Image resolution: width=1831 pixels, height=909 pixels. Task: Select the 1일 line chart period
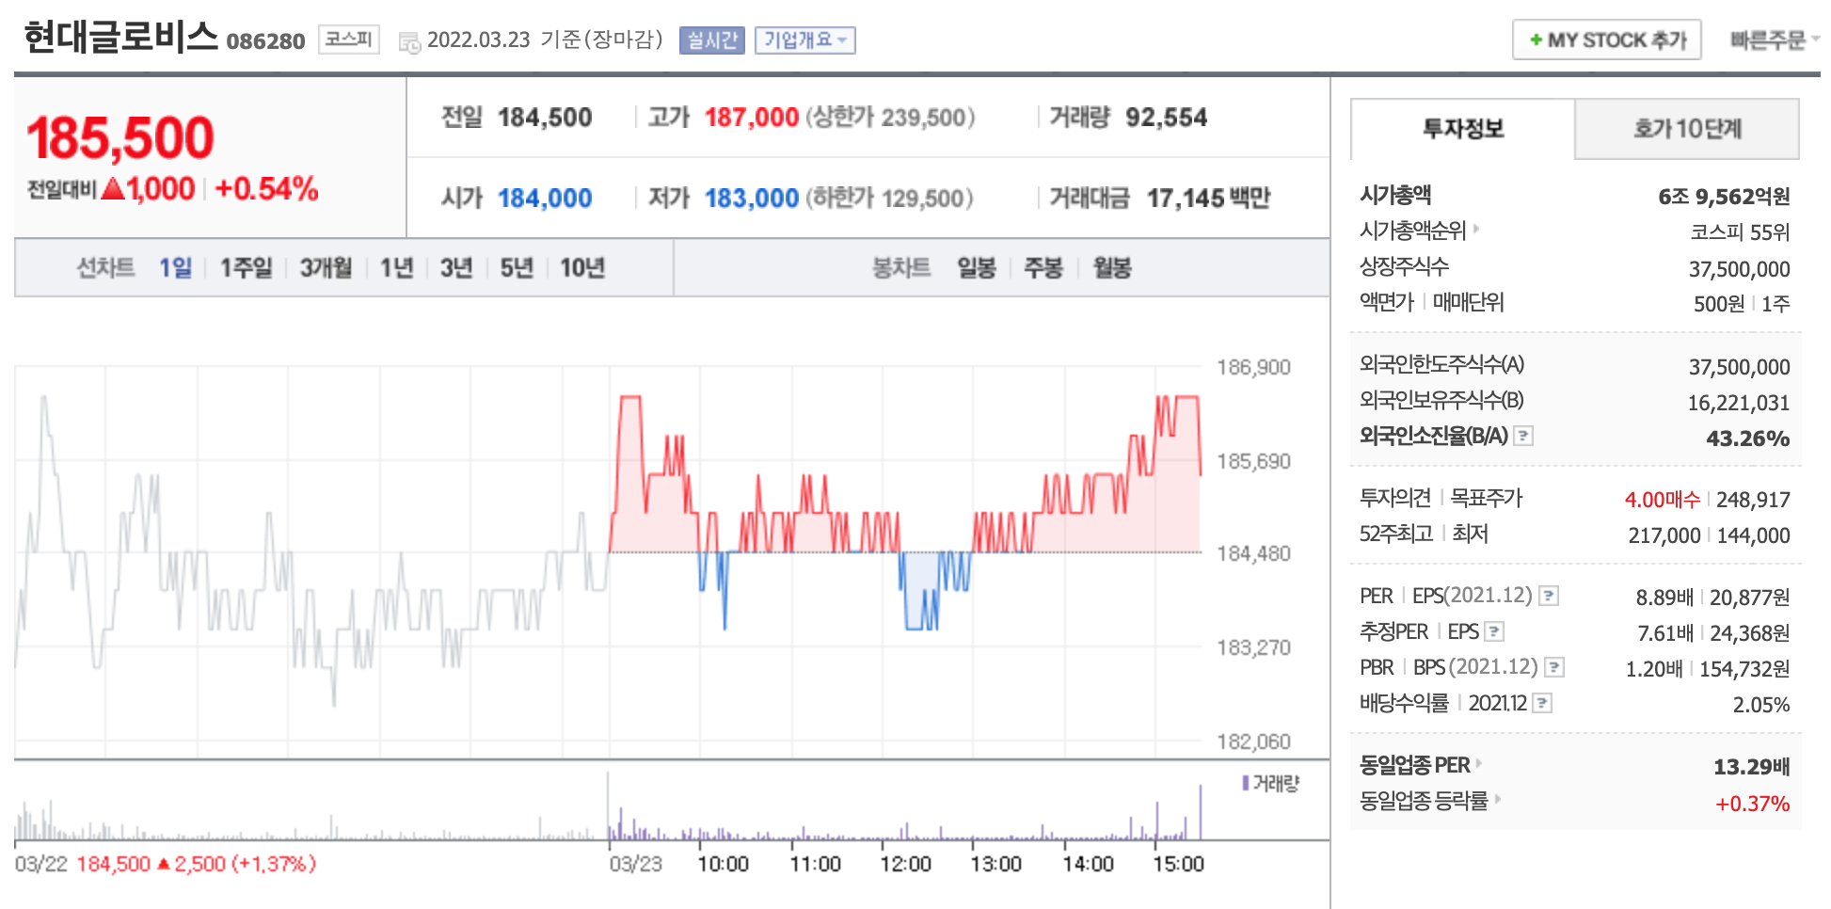tap(175, 268)
